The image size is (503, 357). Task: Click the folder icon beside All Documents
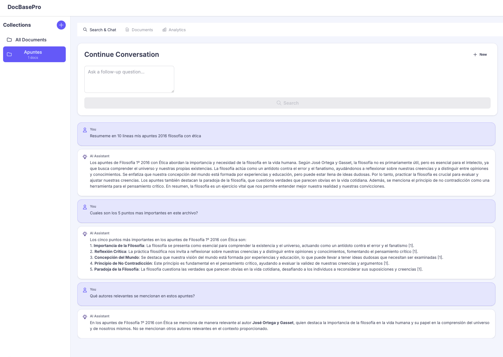coord(9,39)
